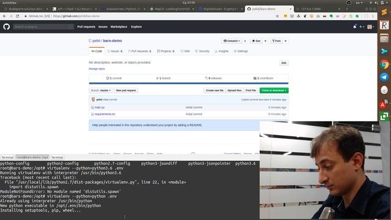Open the Chrome three-dot menu
This screenshot has width=391, height=220.
tap(373, 16)
